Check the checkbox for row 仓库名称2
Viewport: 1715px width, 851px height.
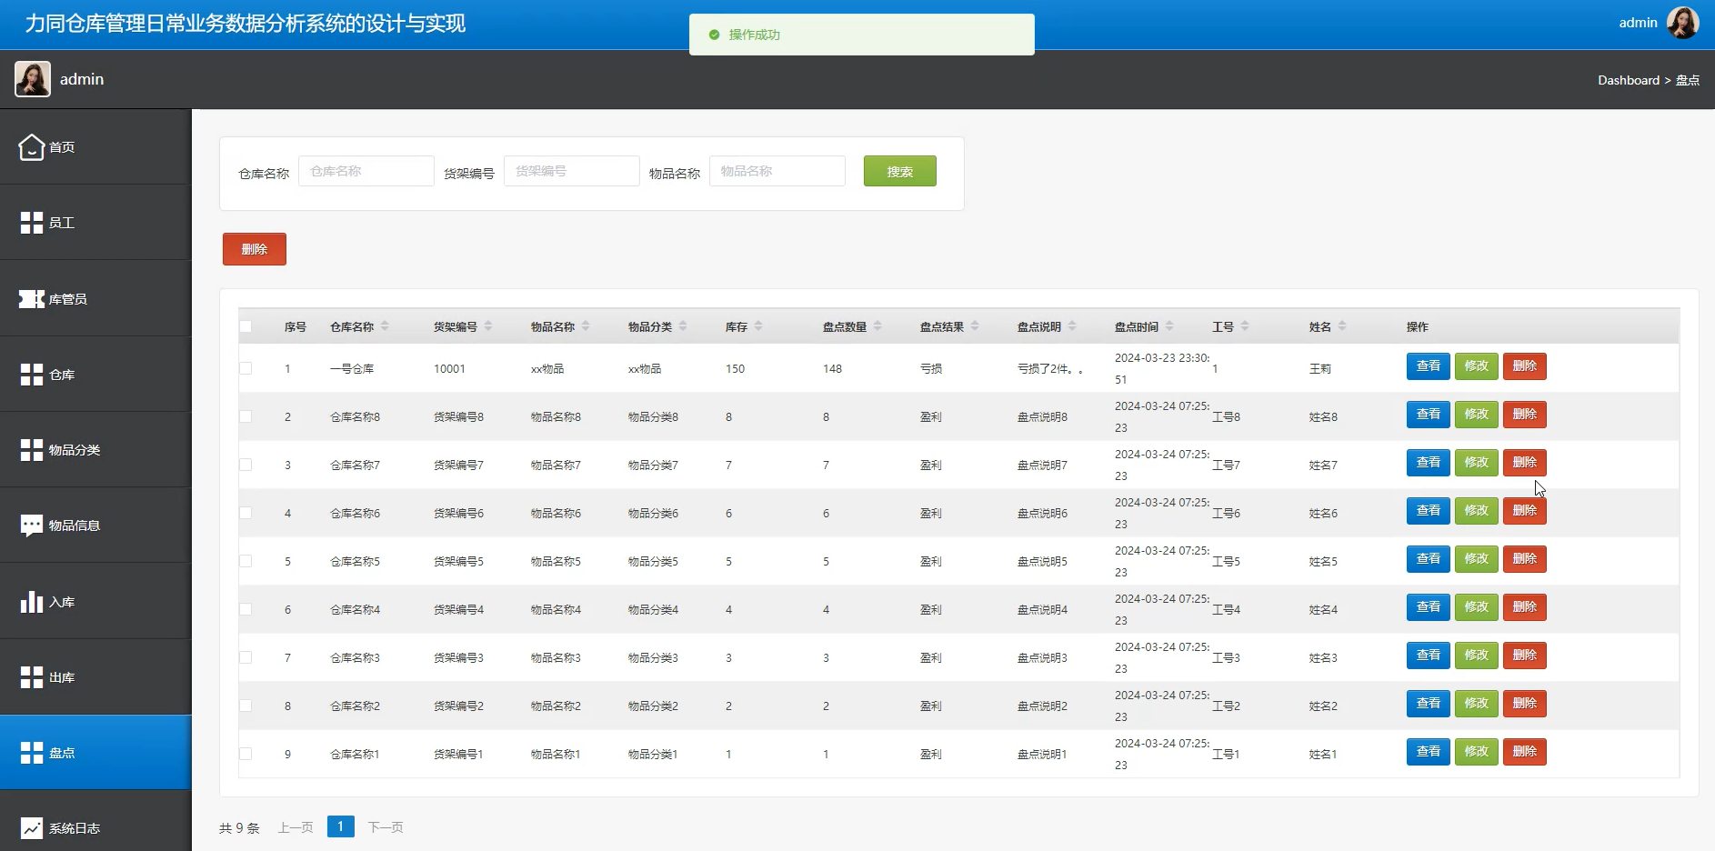pos(246,706)
